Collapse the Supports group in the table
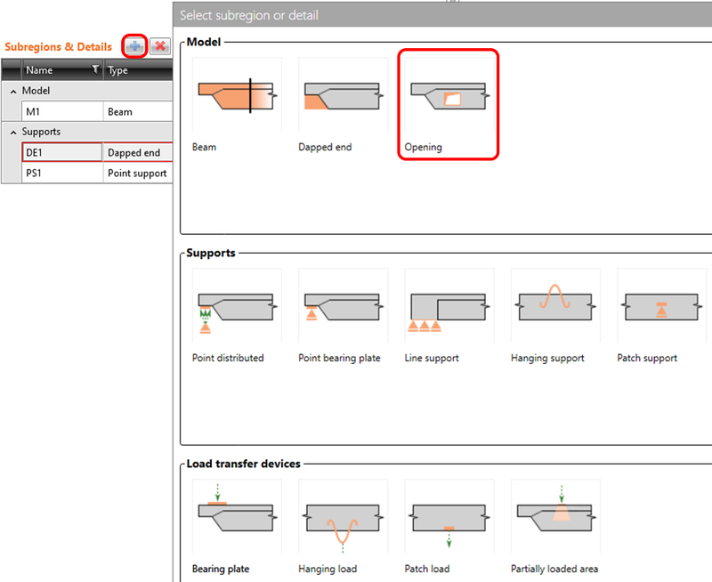The height and width of the screenshot is (582, 712). tap(12, 131)
